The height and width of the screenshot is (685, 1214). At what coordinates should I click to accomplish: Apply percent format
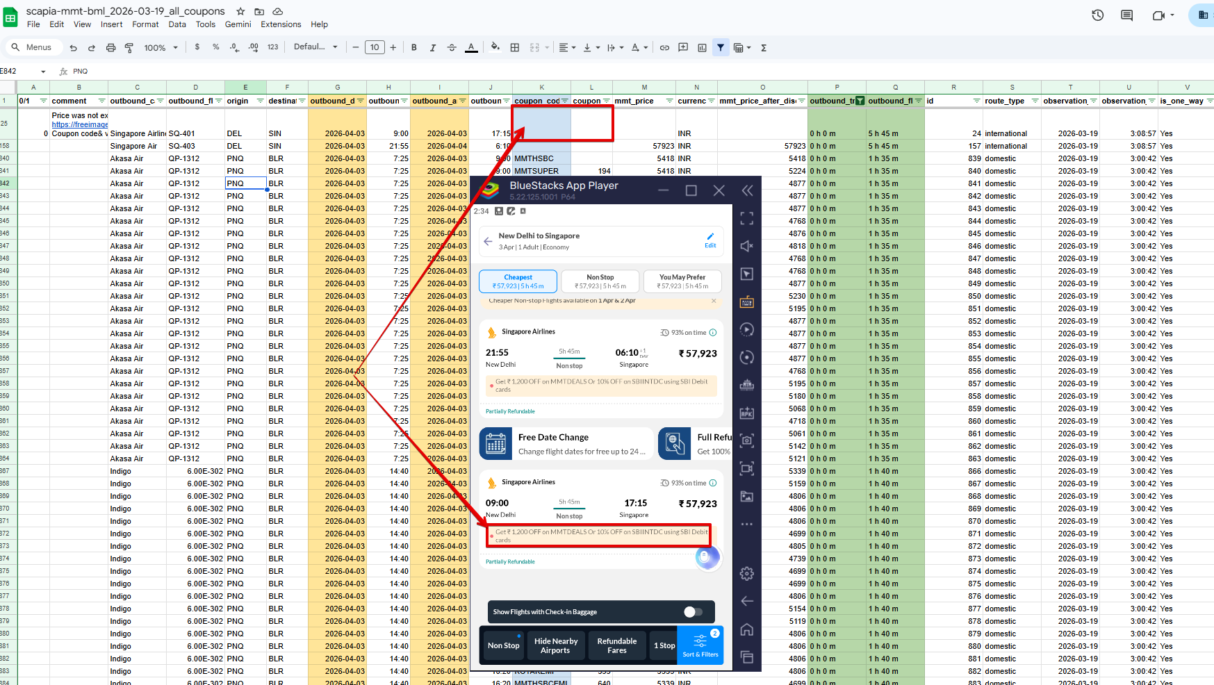(216, 47)
